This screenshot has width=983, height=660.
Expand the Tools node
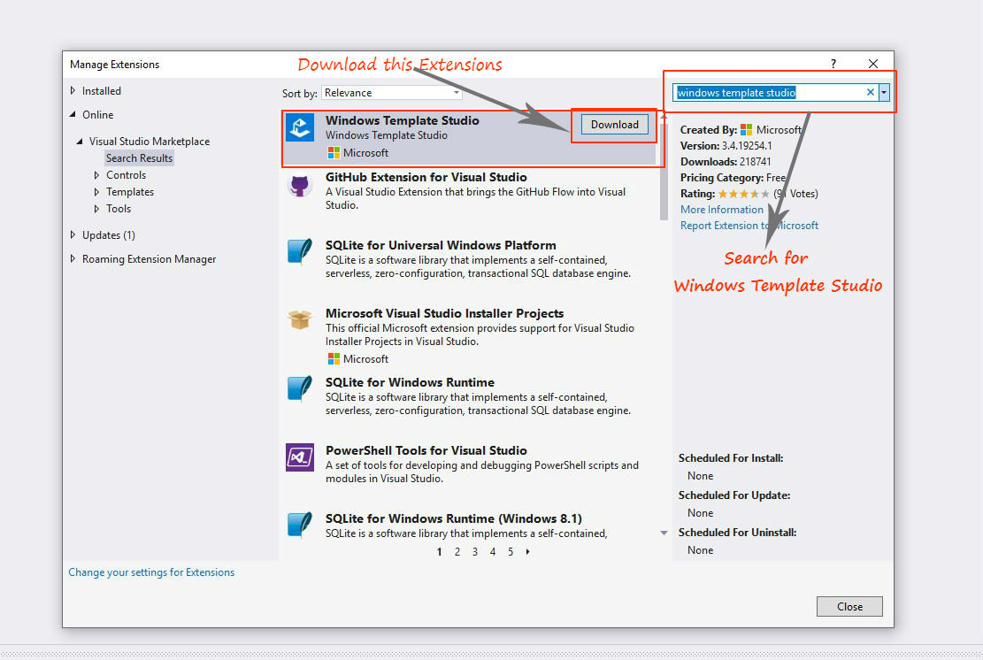[x=96, y=209]
